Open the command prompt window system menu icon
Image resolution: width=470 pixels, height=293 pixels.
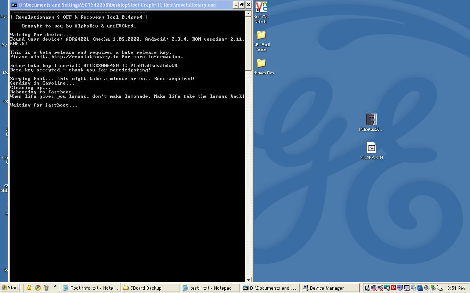click(14, 5)
